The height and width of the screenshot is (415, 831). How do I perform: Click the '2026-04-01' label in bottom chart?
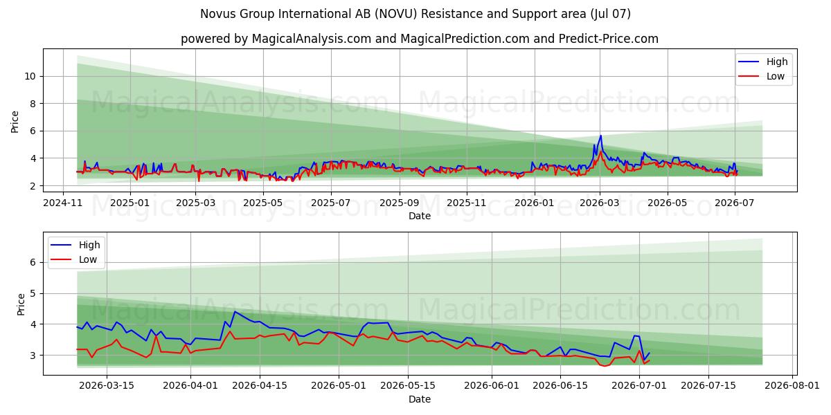pos(190,387)
